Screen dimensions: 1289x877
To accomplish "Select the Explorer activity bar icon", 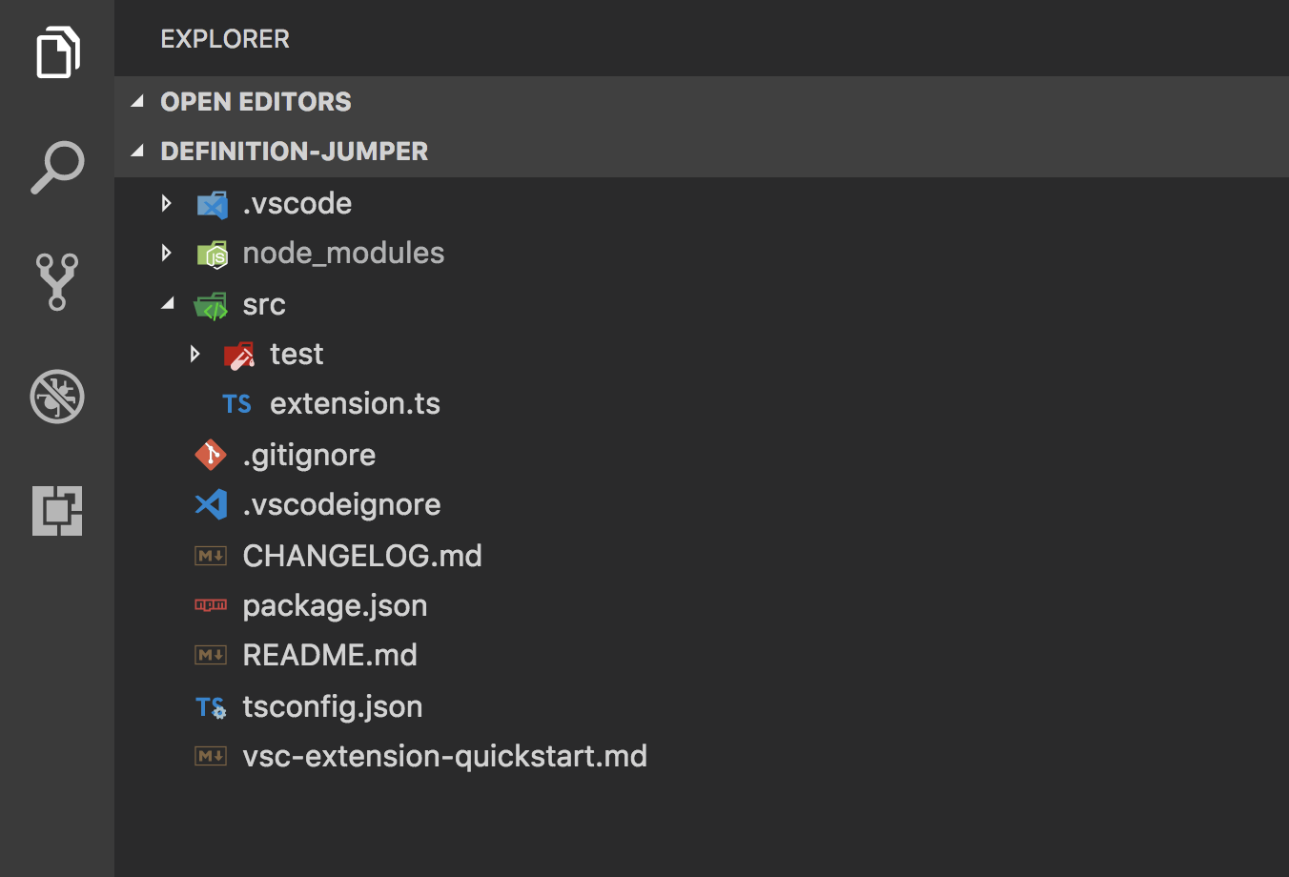I will (x=57, y=52).
